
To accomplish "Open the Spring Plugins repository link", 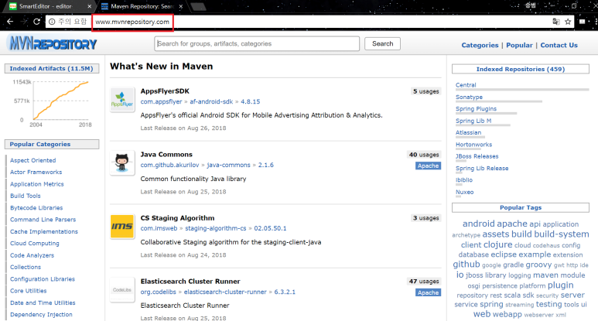I will point(476,109).
